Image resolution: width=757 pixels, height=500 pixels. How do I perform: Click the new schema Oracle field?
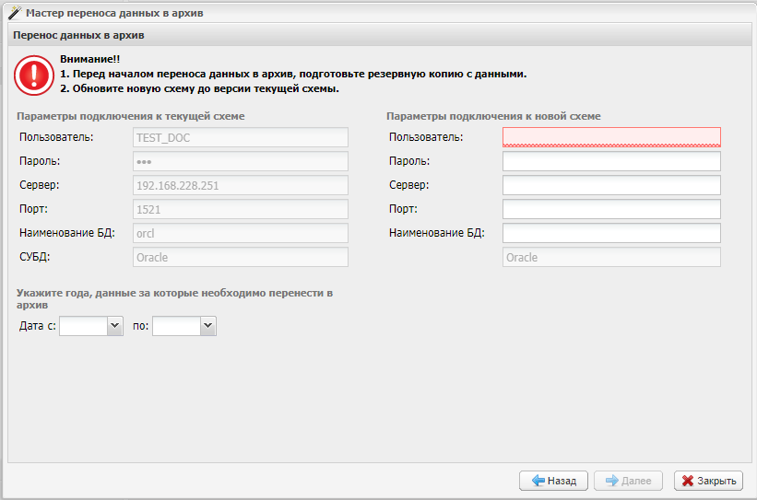click(x=610, y=257)
